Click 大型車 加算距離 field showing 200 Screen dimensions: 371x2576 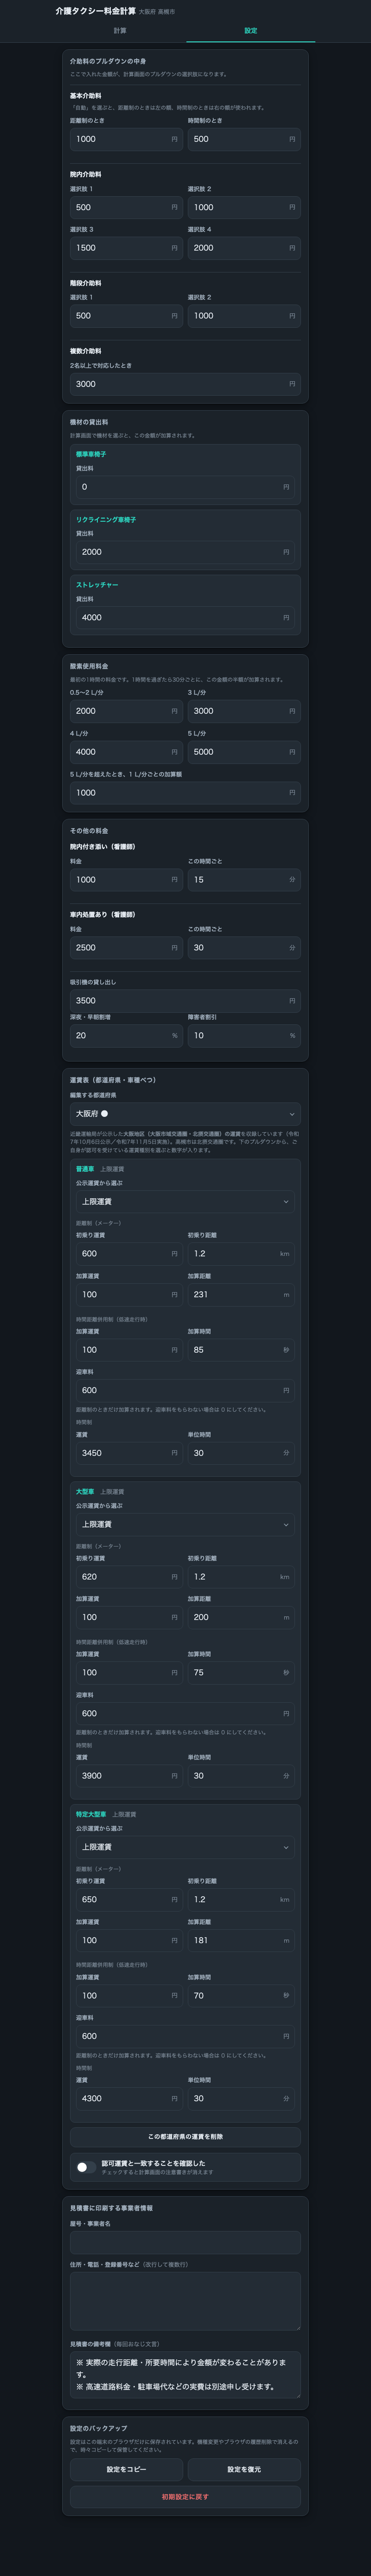(241, 1617)
